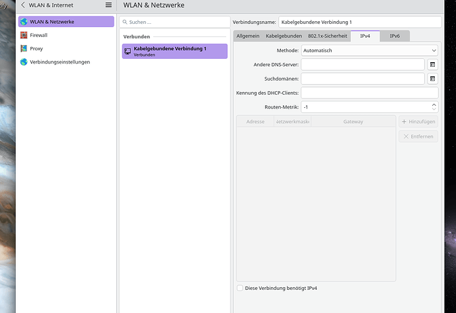This screenshot has height=313, width=456.
Task: Click the edit icon next to Suchdomänen field
Action: pyautogui.click(x=432, y=79)
